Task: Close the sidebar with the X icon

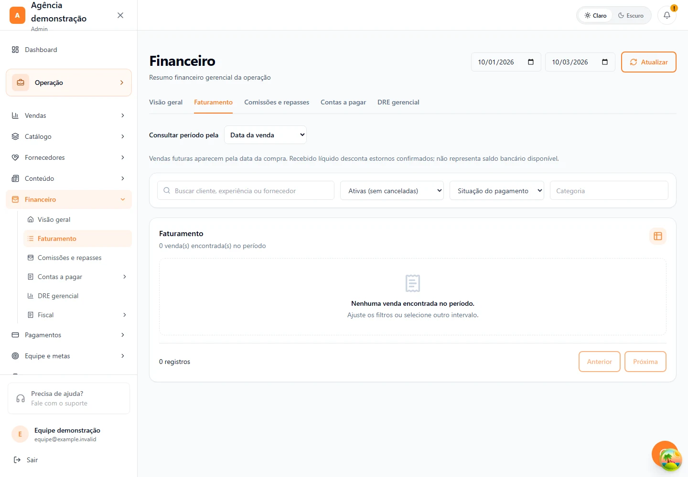Action: click(120, 15)
